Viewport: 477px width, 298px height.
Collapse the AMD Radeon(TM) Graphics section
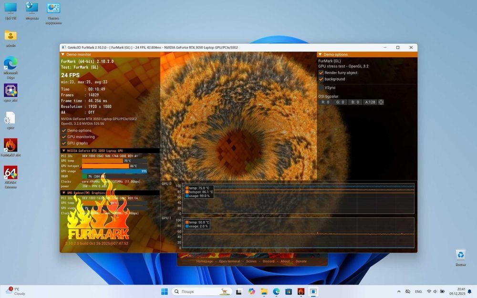point(110,193)
